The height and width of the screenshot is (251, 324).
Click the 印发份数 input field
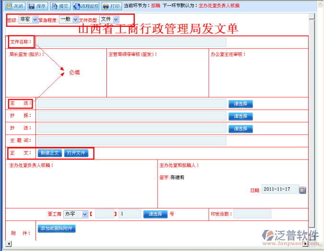click(252, 214)
